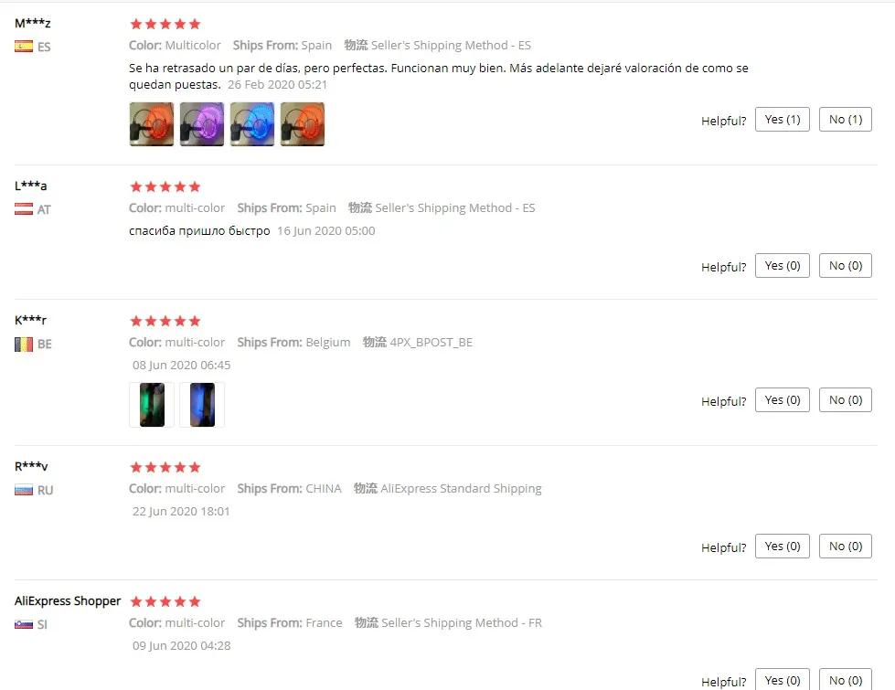Click the Belgium flag icon under K***r
The width and height of the screenshot is (895, 690).
tap(24, 345)
